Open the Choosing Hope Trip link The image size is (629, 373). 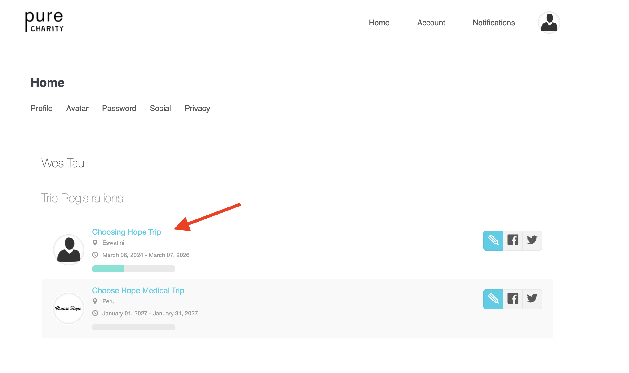pyautogui.click(x=127, y=232)
